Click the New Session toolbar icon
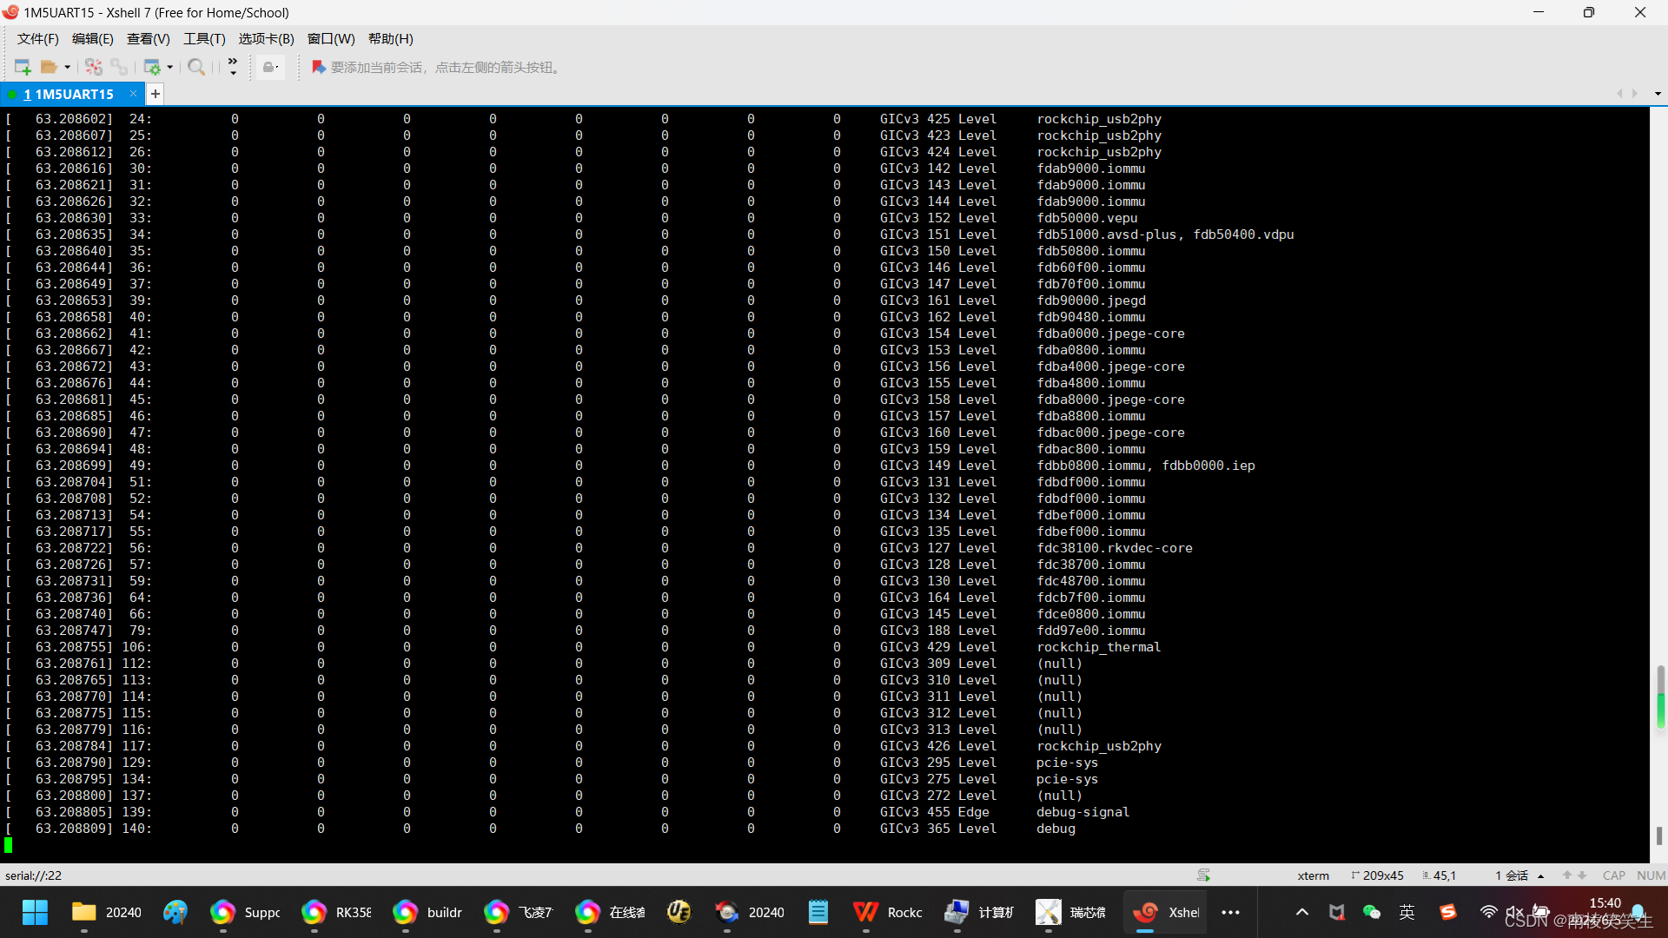1668x938 pixels. (23, 67)
